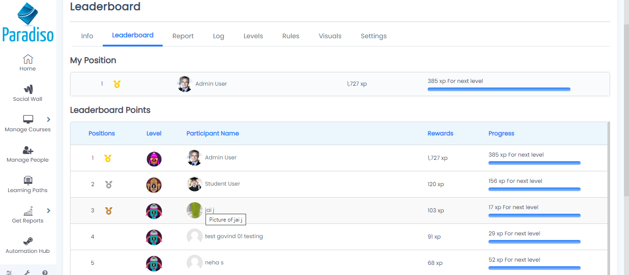Open the help question mark icon

(x=45, y=272)
